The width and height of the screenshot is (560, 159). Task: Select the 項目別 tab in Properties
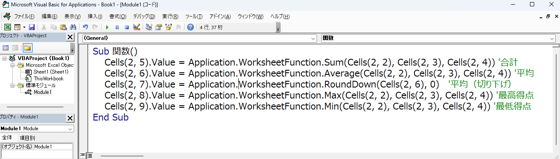pyautogui.click(x=27, y=138)
